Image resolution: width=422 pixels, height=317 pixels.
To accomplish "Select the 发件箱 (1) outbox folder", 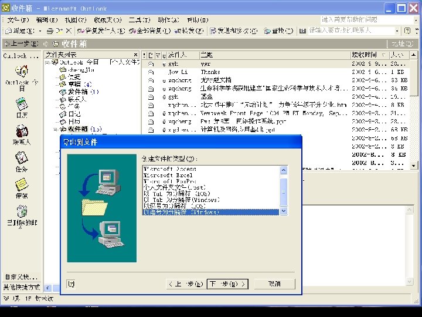I will point(79,92).
